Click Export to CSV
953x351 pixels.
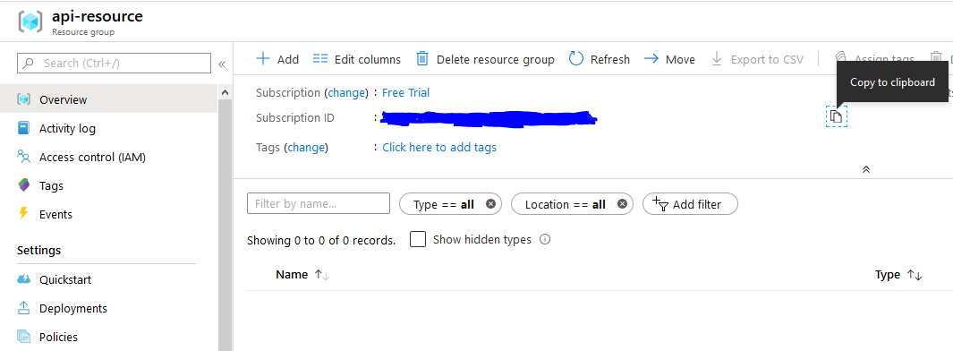757,59
